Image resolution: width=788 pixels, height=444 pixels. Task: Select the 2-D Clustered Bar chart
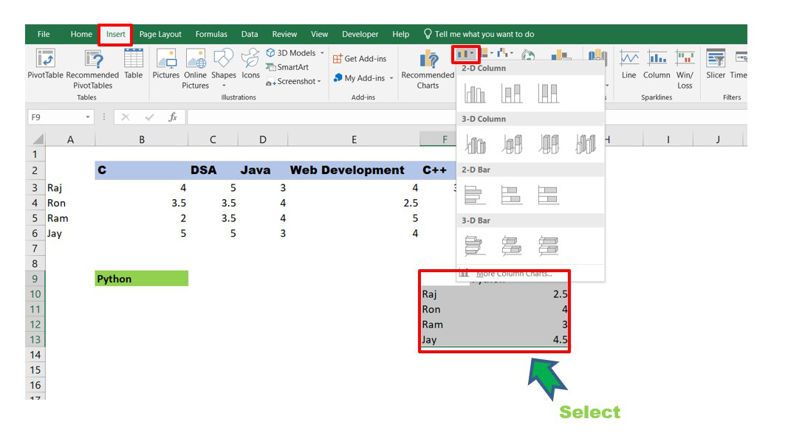tap(475, 195)
